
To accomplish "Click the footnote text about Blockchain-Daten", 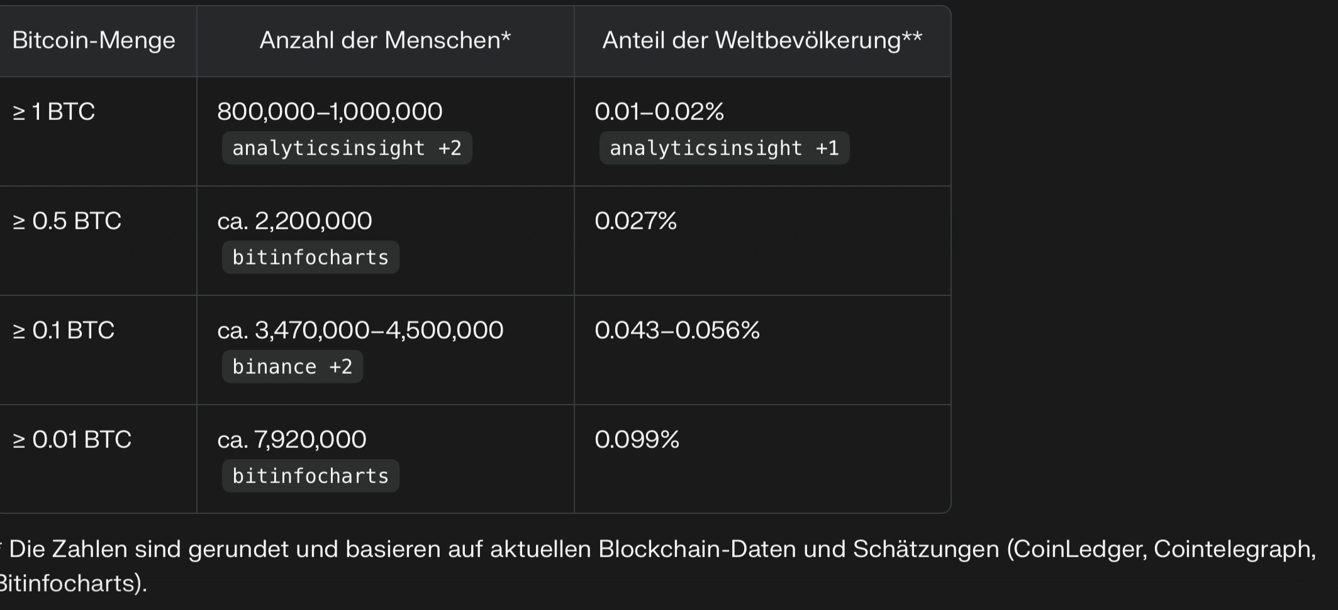I will 661,550.
